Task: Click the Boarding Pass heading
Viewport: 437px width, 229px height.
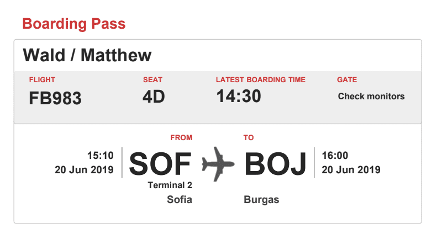Action: (74, 24)
